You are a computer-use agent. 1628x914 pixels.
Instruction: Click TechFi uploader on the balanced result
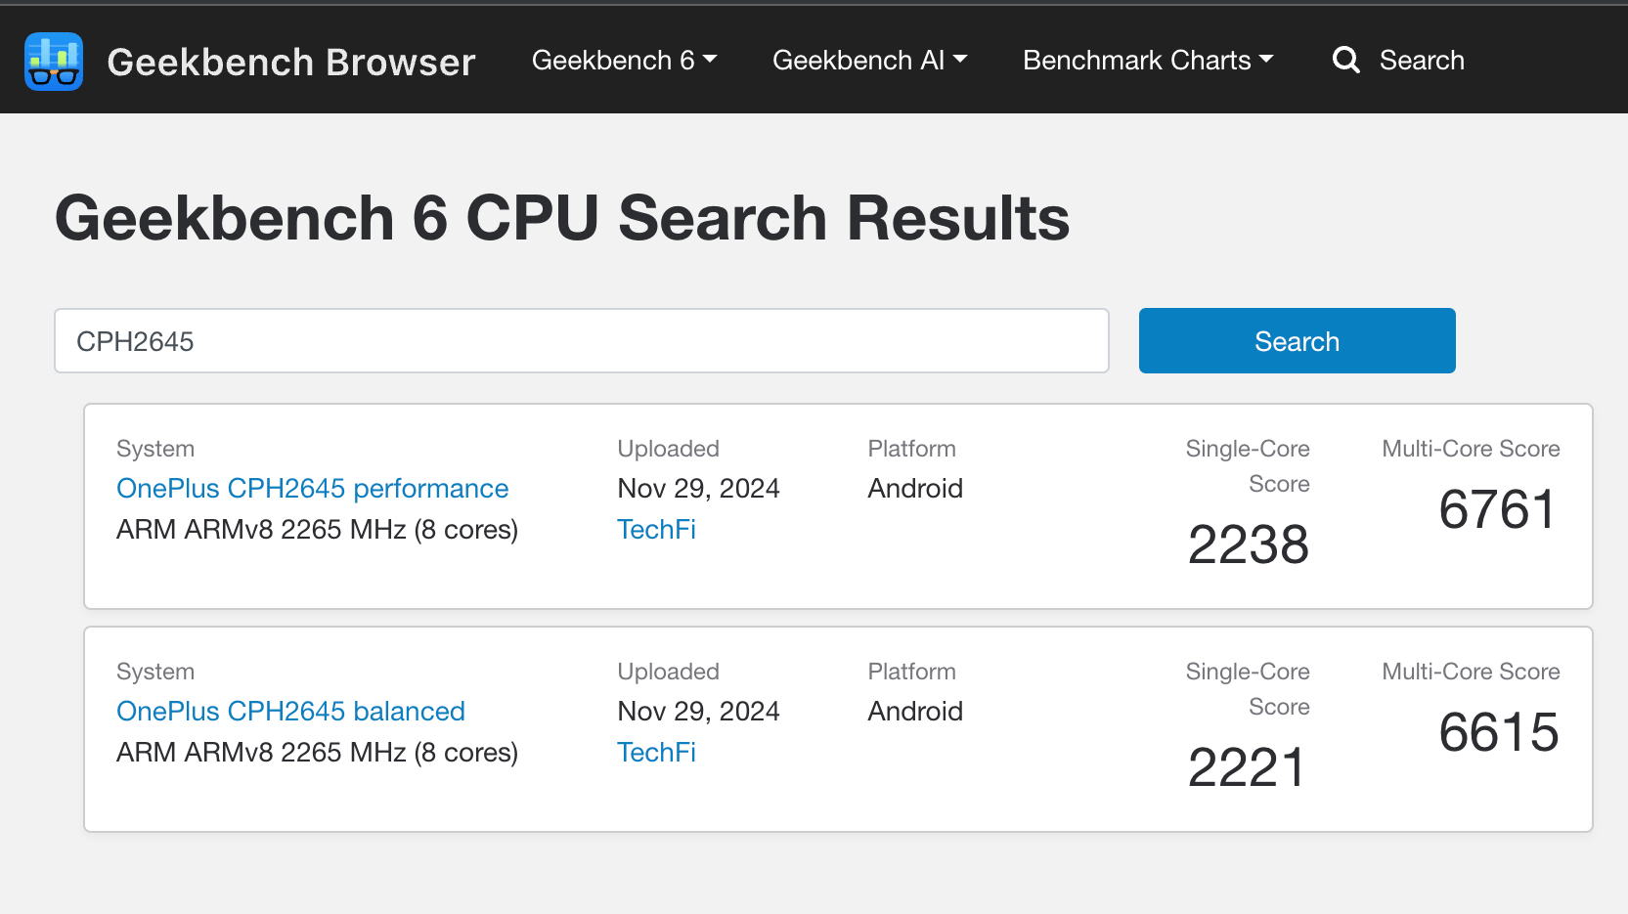tap(656, 752)
